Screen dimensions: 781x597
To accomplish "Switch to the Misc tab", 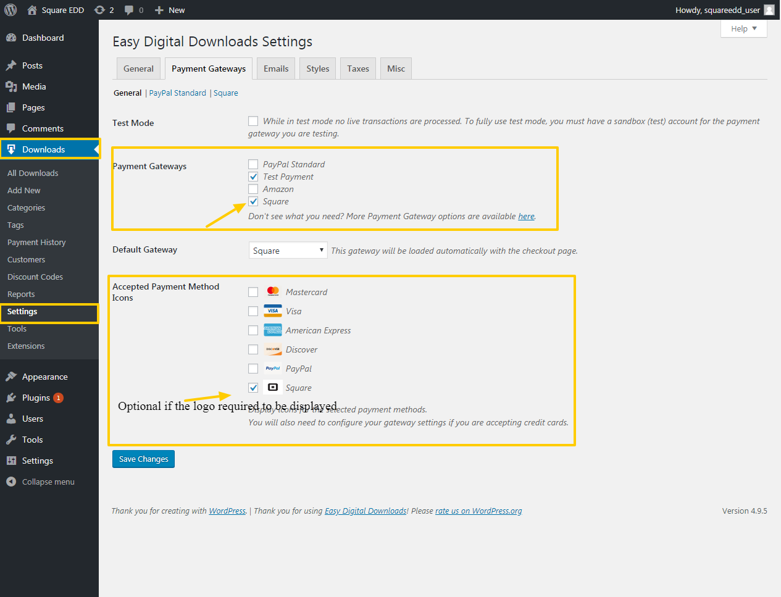I will pos(396,69).
